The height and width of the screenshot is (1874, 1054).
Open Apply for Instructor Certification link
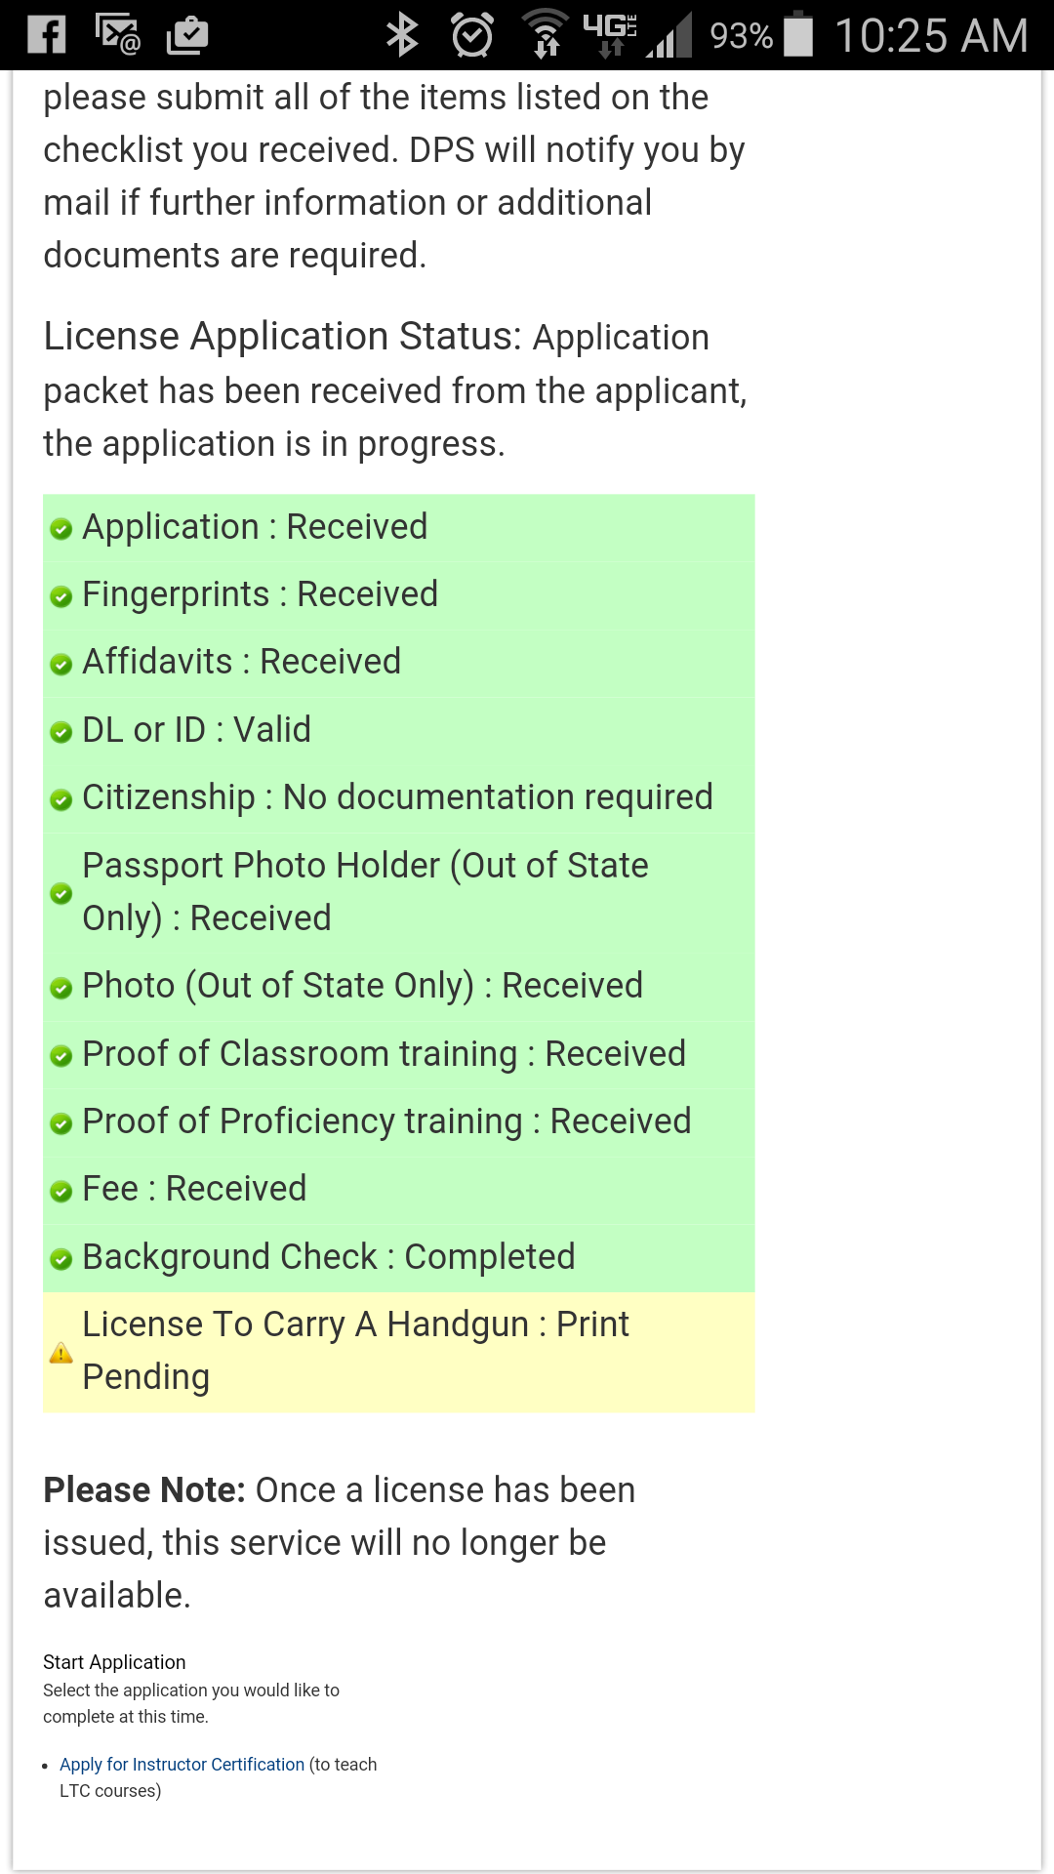point(182,1765)
